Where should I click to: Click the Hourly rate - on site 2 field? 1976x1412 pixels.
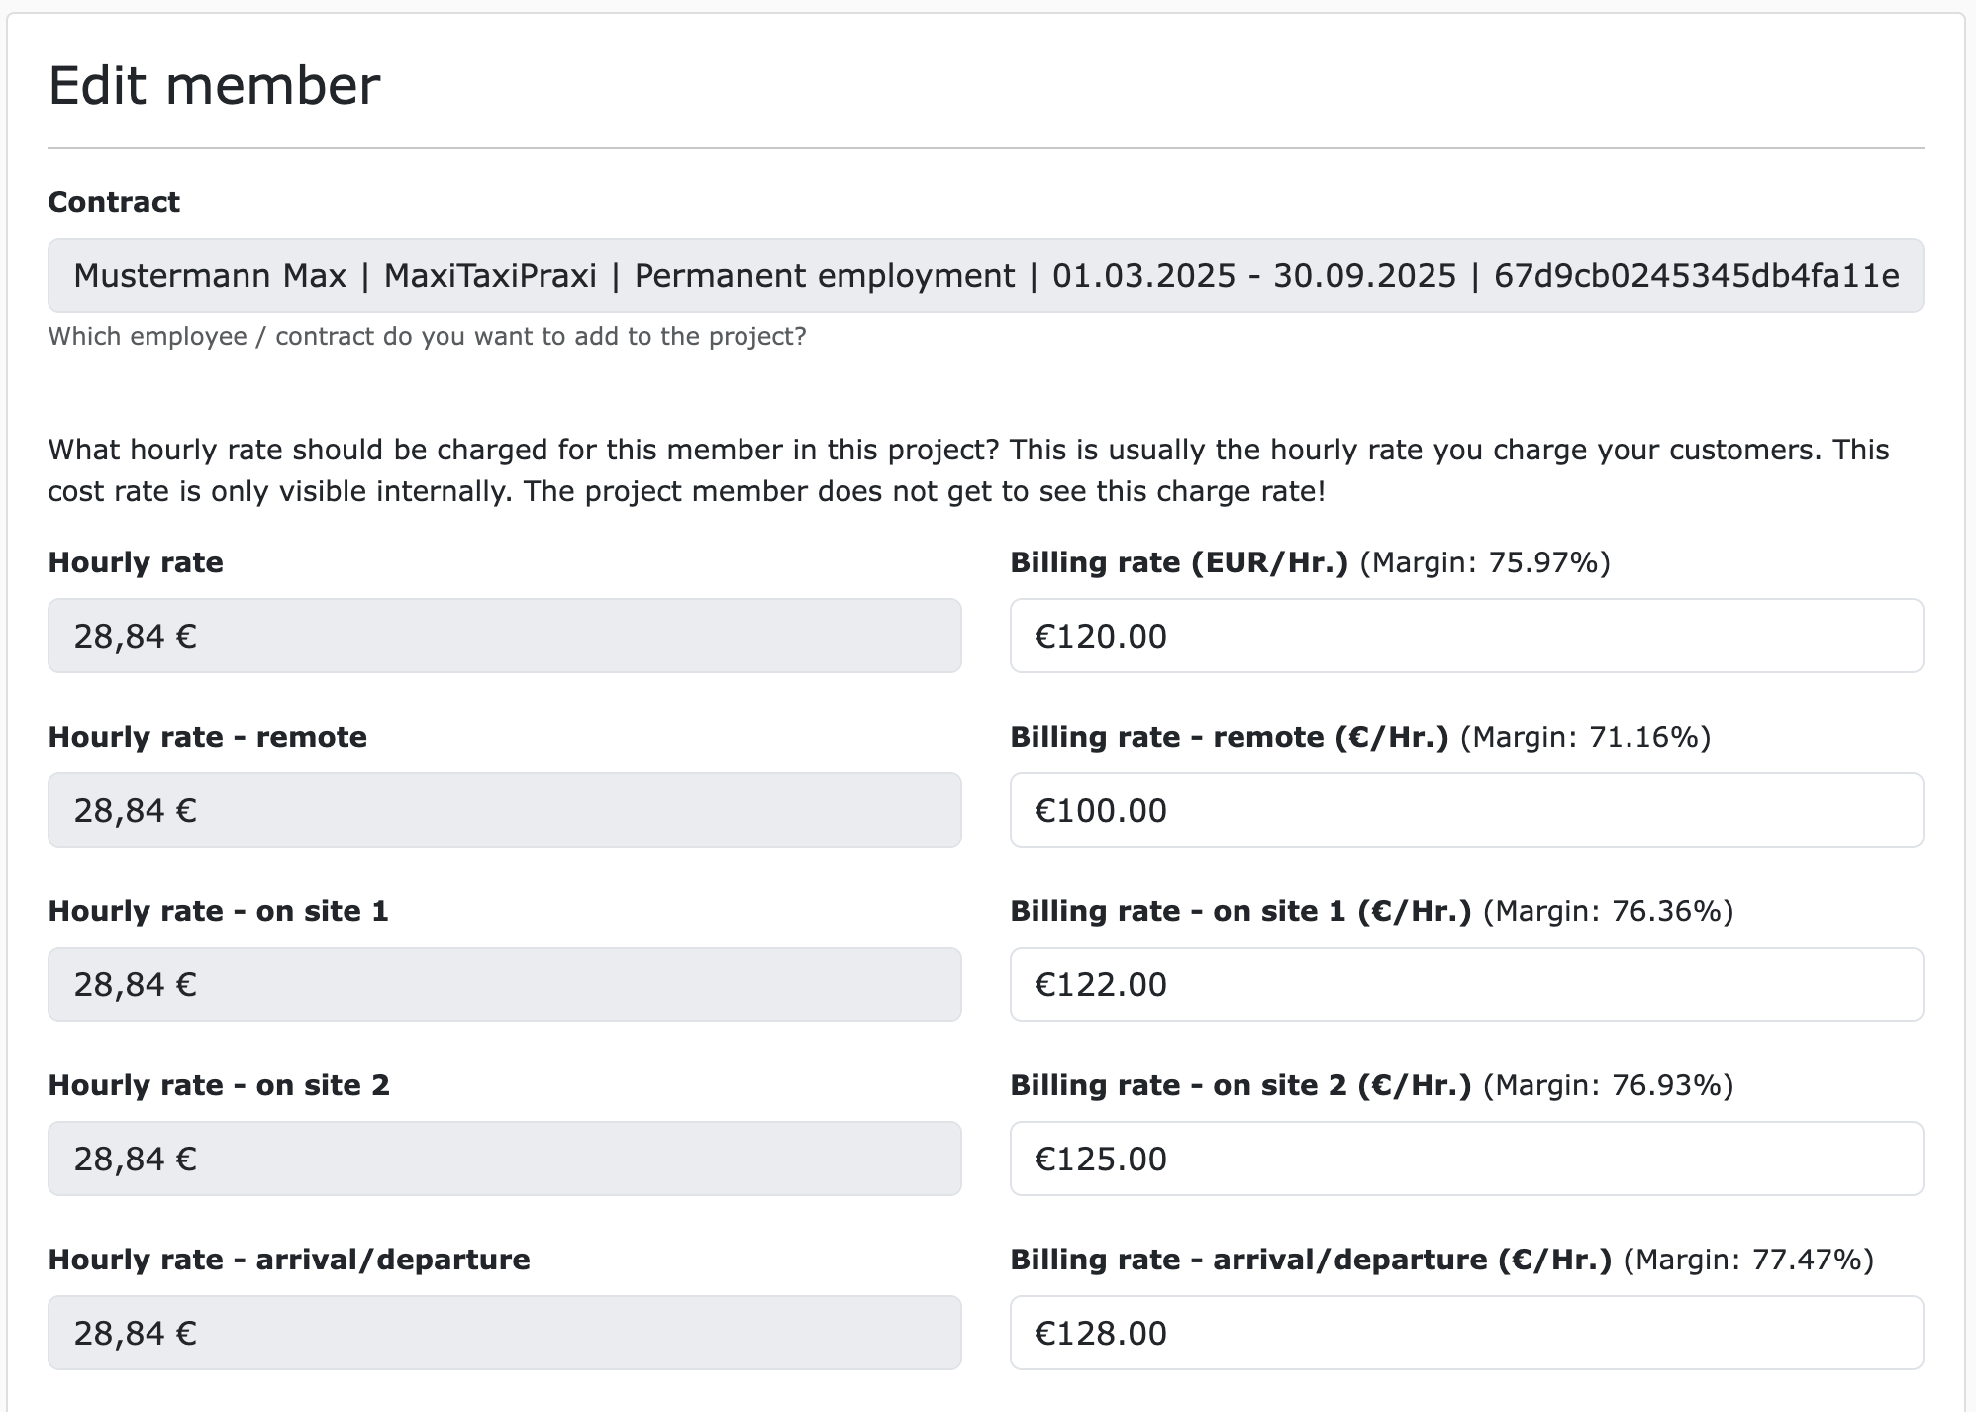[504, 1159]
